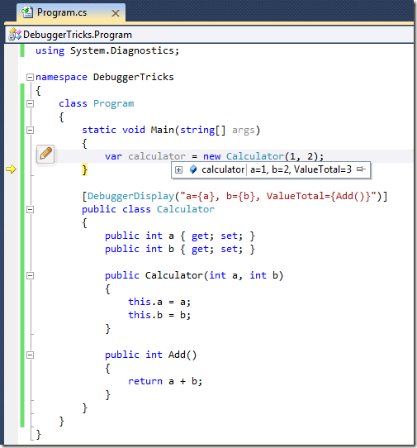Click the class icon beside DebuggerTricks.Program
Viewport: 417px width, 448px height.
15,35
